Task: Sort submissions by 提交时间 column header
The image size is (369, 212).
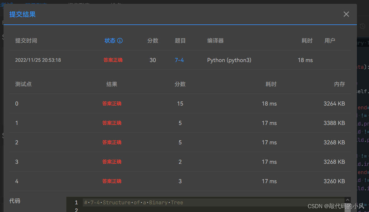Action: click(x=26, y=41)
